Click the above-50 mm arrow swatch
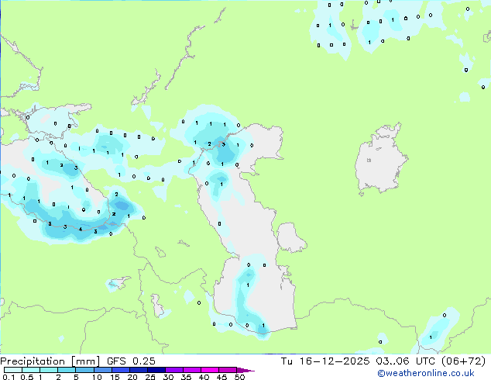The image size is (491, 380). click(245, 370)
